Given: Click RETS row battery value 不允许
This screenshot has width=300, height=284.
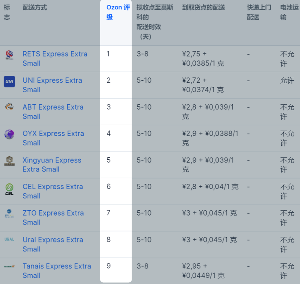Looking at the screenshot, I should pos(287,59).
